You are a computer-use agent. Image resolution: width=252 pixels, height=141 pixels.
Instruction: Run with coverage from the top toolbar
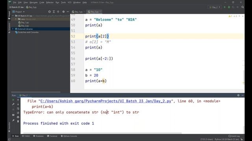tap(233, 7)
